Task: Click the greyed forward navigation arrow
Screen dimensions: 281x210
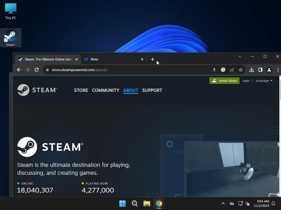Action: coord(28,70)
